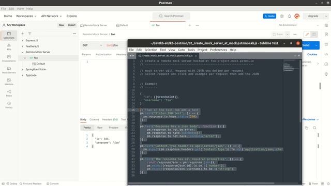Select the Raw response view
Screen dimensions: 331x186
point(100,128)
